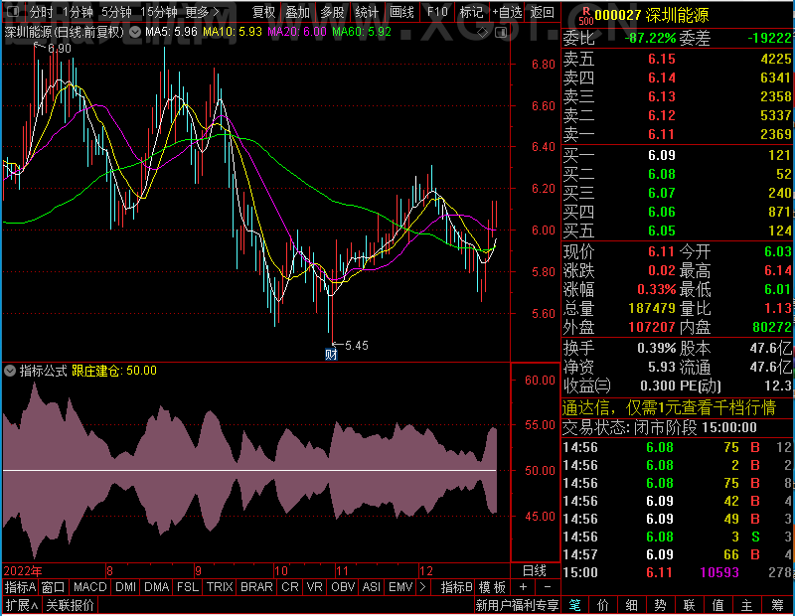
Task: Select 筹 chip distribution tab
Action: click(x=777, y=605)
